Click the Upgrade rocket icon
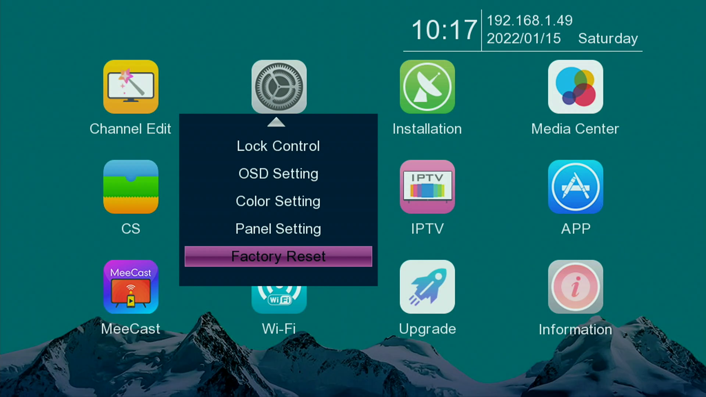 click(427, 287)
